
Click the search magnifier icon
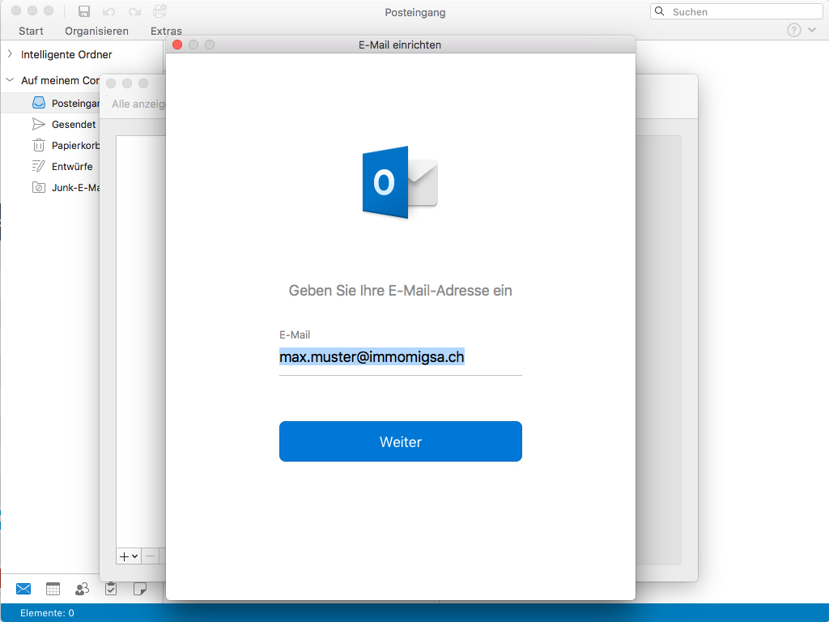(660, 11)
